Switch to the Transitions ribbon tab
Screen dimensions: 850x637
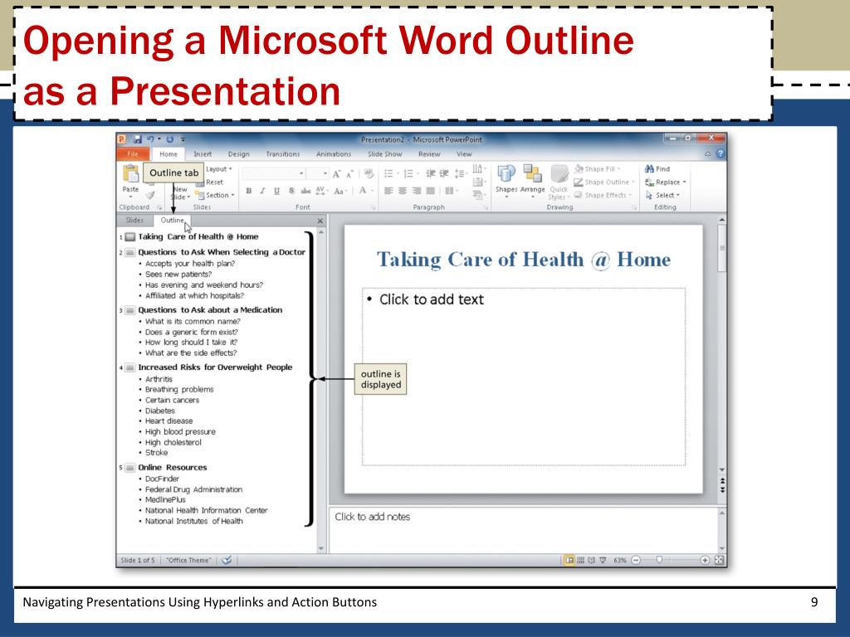pos(282,153)
